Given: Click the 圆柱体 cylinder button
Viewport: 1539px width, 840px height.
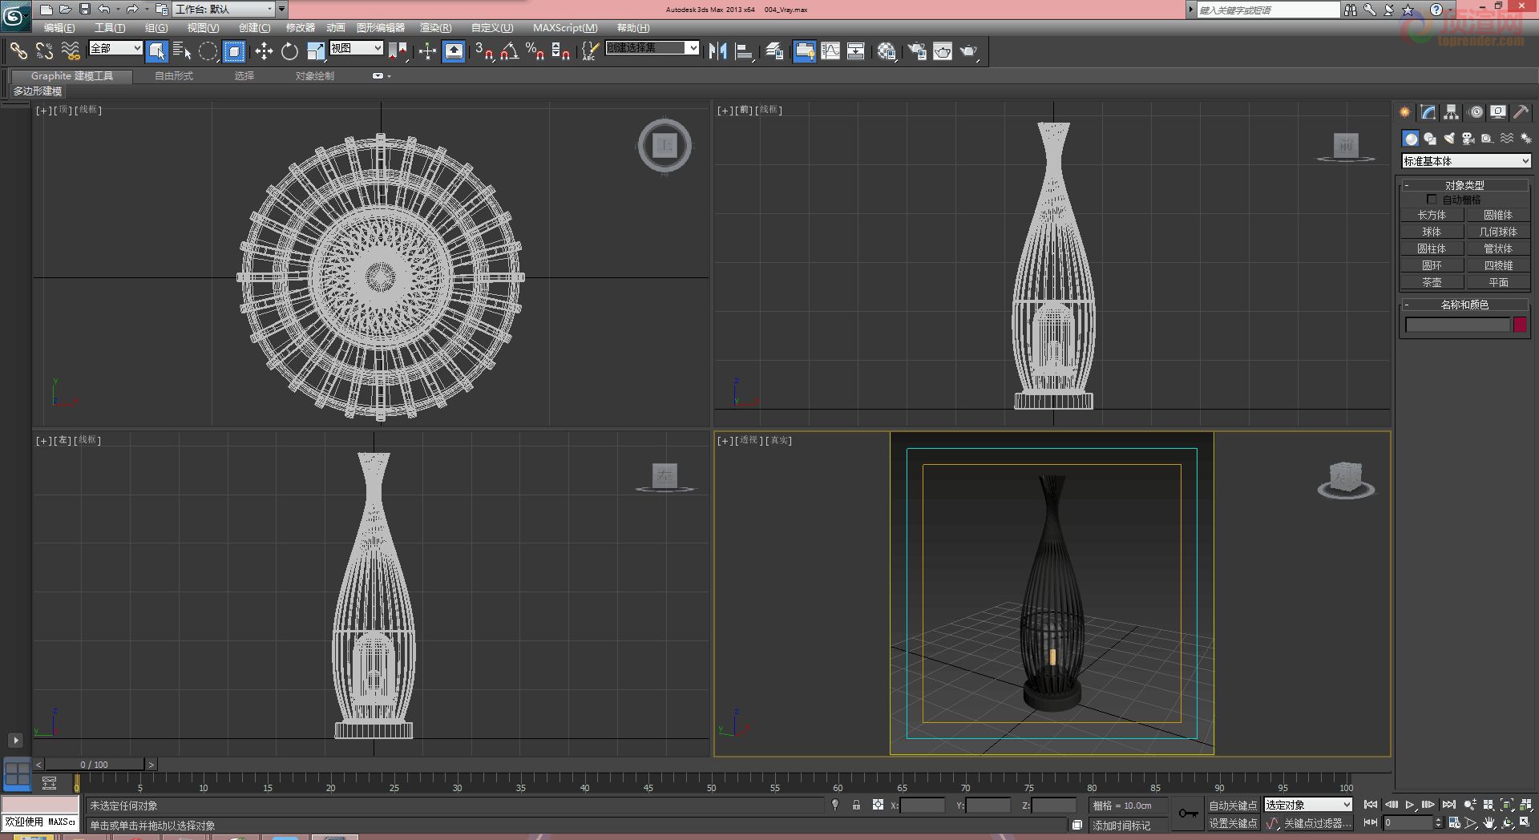Looking at the screenshot, I should coord(1432,248).
